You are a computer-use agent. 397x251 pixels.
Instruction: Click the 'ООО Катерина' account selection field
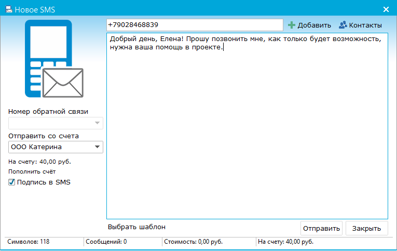click(x=51, y=147)
